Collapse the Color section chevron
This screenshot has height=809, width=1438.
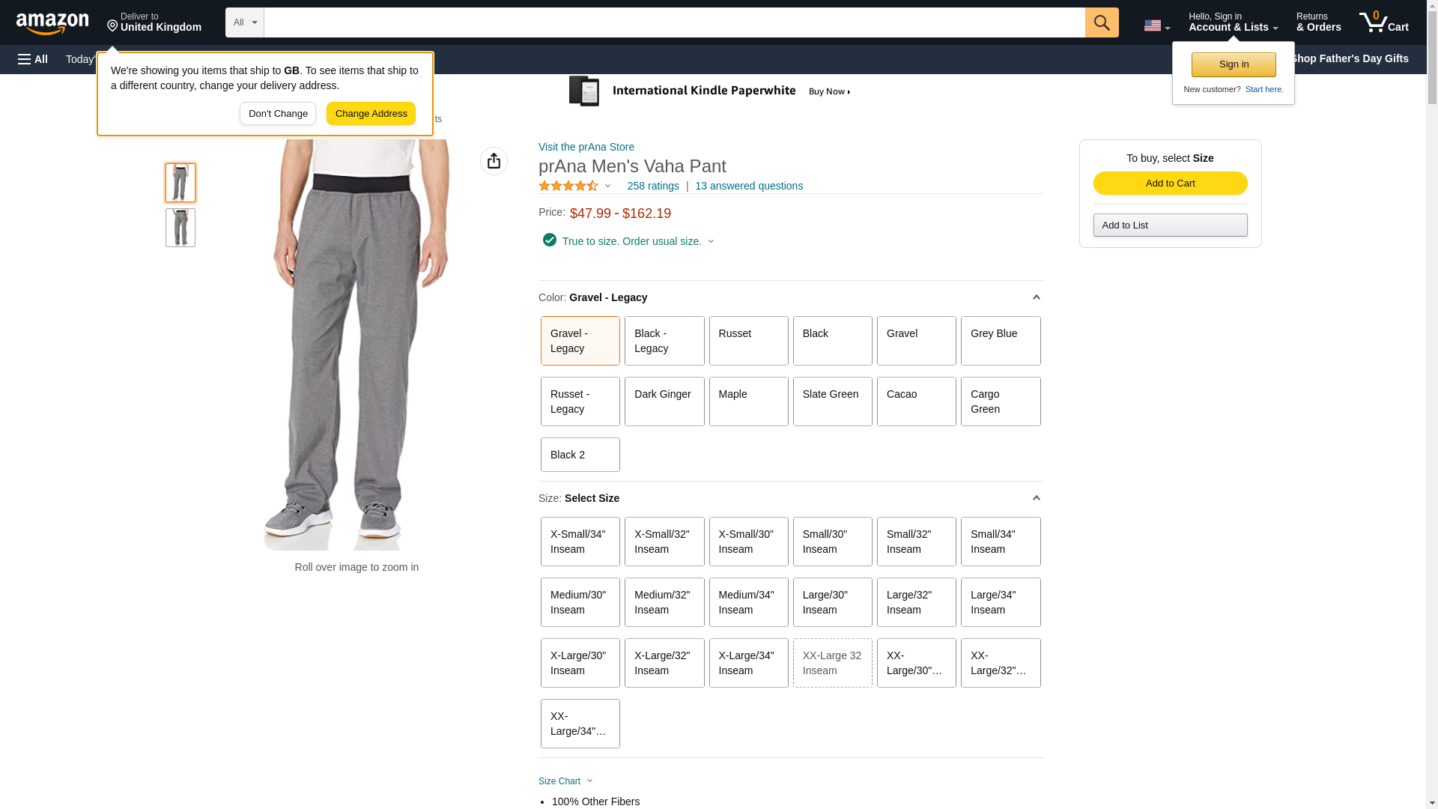click(x=1036, y=297)
